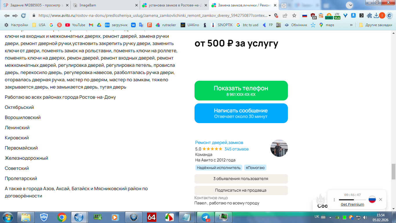
Task: Open the SINOPTIK bookmark
Action: [x=221, y=25]
